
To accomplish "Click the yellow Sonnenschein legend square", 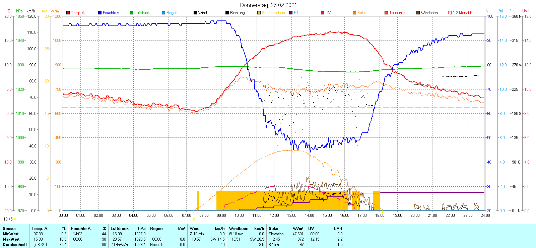I will click(259, 13).
